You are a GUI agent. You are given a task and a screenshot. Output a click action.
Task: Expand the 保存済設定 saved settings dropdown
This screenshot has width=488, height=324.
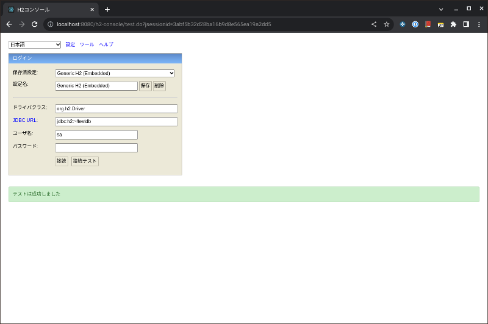pos(115,73)
